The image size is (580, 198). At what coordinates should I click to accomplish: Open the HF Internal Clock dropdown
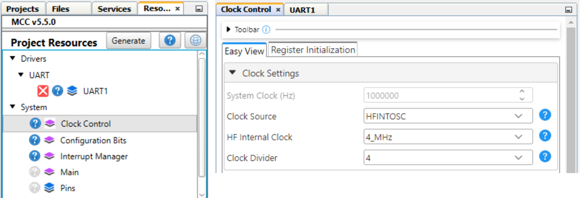[448, 137]
